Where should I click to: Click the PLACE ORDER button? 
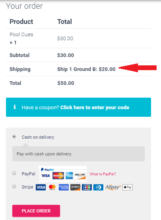click(36, 211)
